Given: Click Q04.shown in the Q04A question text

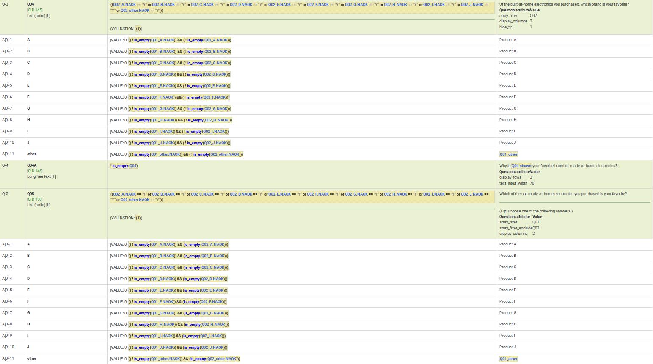Looking at the screenshot, I should coord(521,166).
